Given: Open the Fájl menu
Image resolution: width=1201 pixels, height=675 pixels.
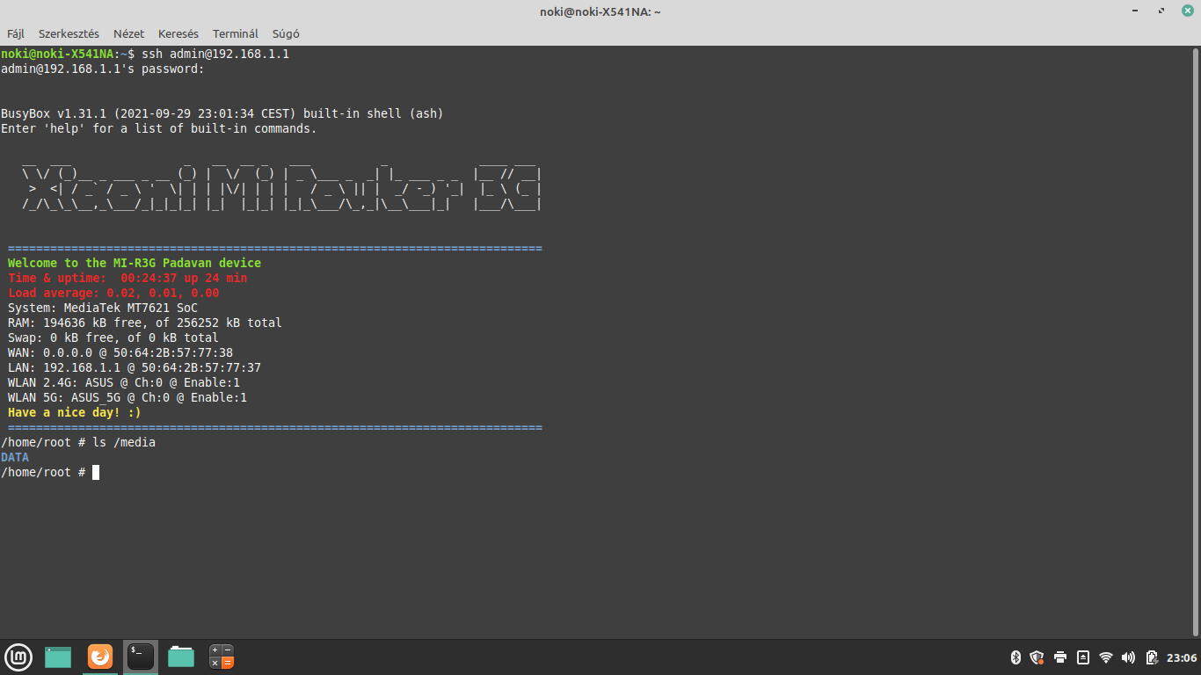Looking at the screenshot, I should pos(16,33).
